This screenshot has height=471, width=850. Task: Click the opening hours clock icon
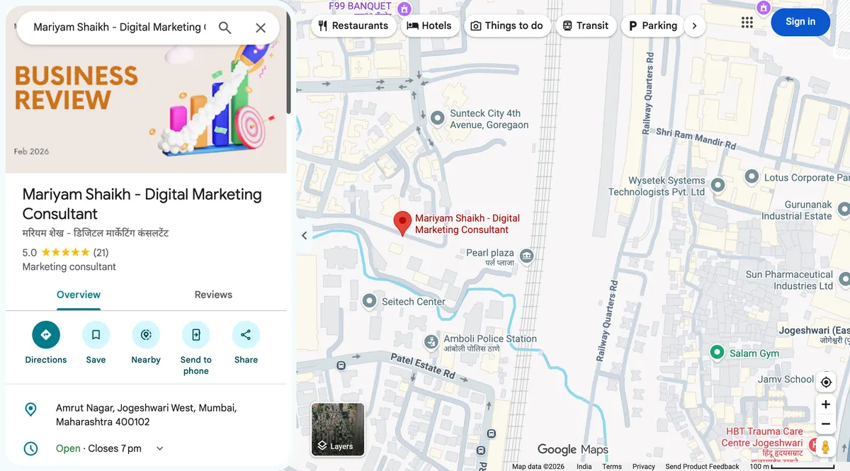pos(30,448)
